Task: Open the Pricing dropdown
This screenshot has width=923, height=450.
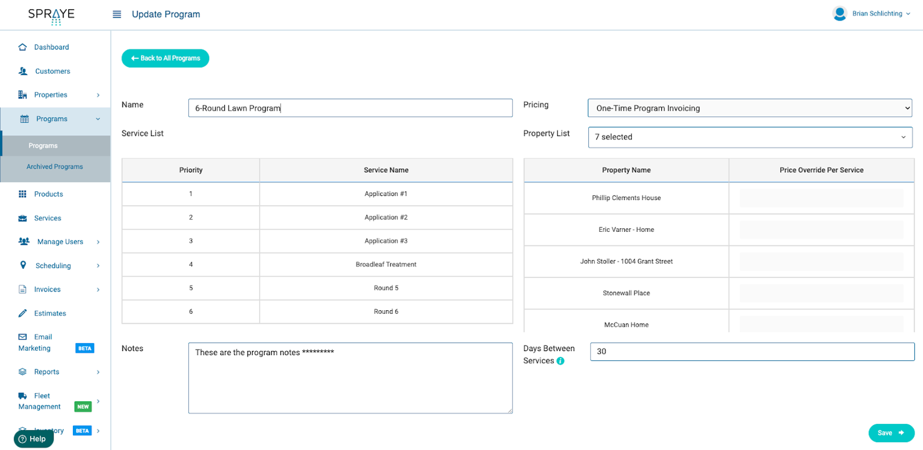Action: [750, 108]
